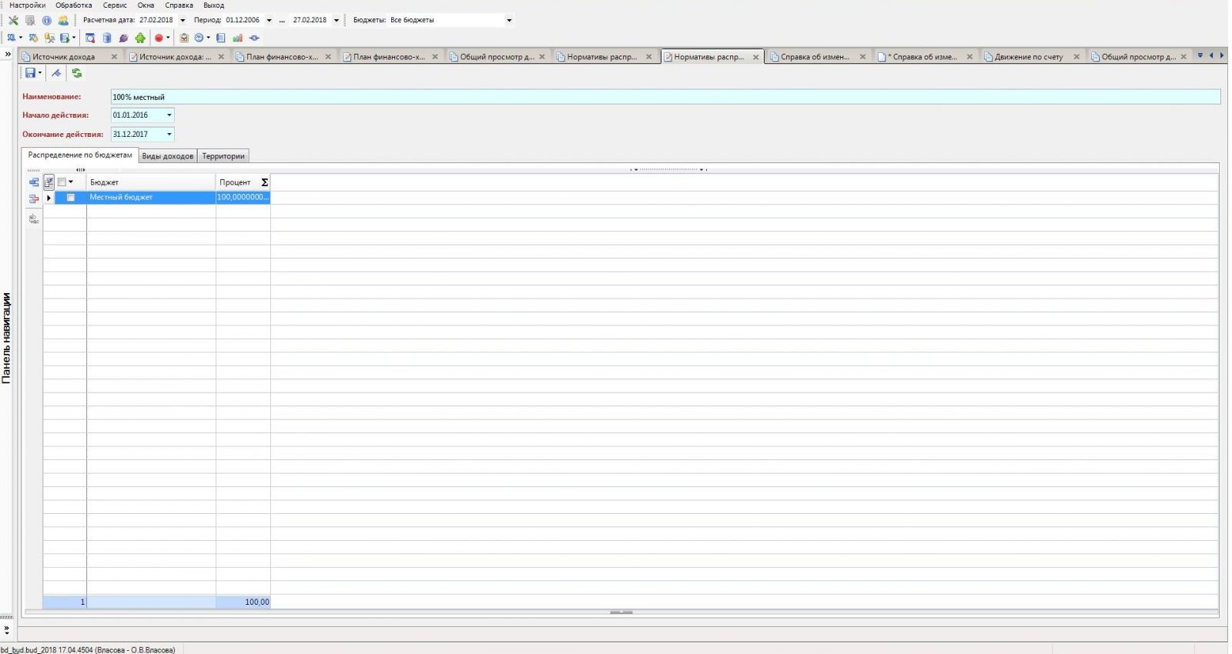Viewport: 1232px width, 654px height.
Task: Click the 100,0000000... percent cell
Action: 243,198
